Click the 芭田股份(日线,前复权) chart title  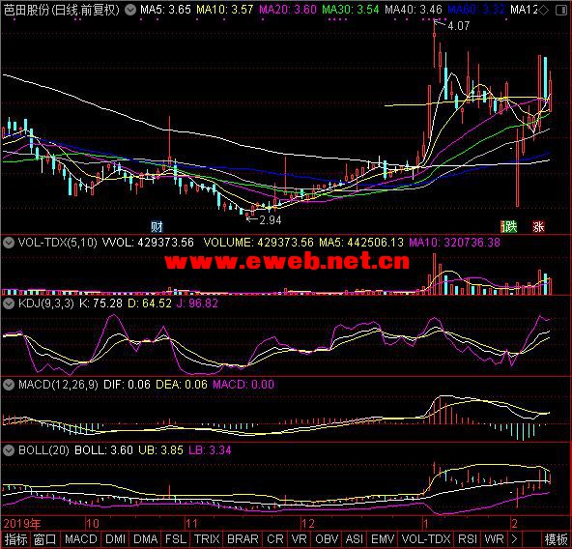61,10
